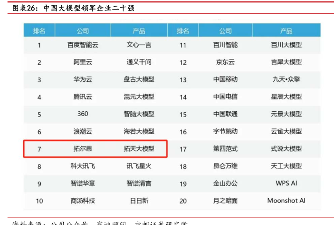Select product cell 智脑大模型
The height and width of the screenshot is (225, 334).
[139, 114]
